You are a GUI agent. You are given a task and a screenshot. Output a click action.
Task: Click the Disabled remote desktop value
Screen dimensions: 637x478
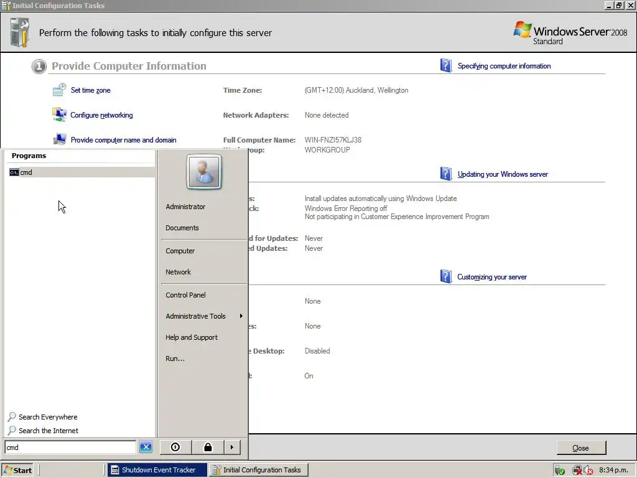(x=317, y=351)
